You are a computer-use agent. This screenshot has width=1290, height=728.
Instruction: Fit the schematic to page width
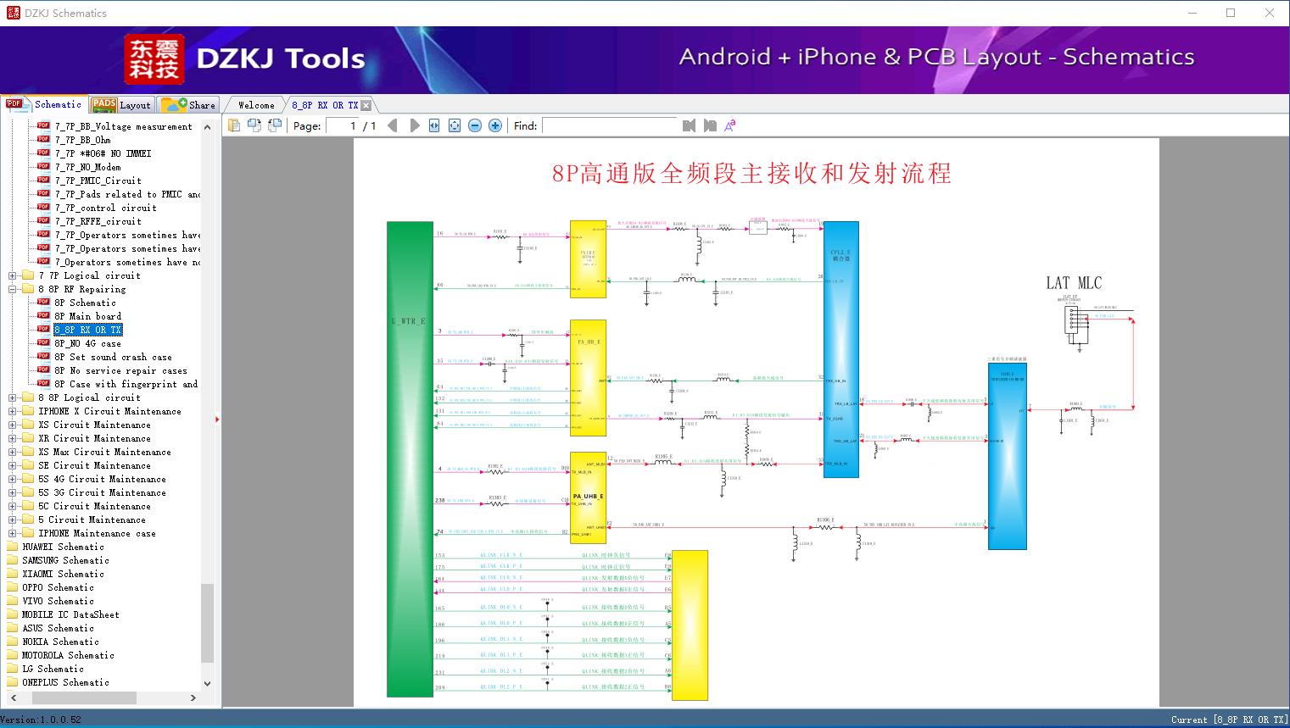434,125
